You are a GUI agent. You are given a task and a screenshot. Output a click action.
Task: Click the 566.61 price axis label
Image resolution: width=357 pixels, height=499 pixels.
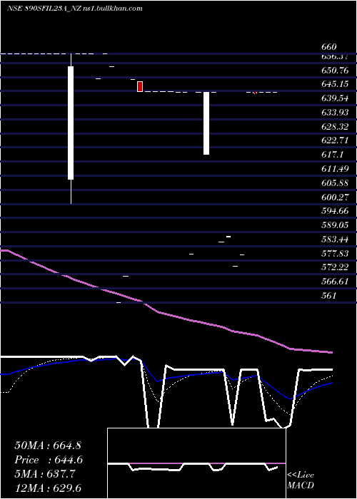[335, 282]
